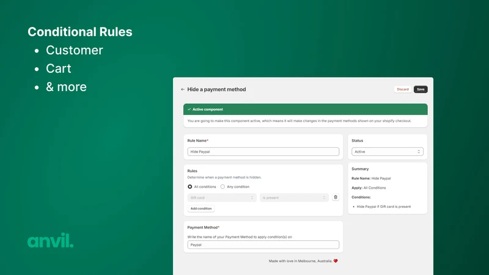This screenshot has height=275, width=489.
Task: Click the anvil. logo
Action: click(x=51, y=240)
